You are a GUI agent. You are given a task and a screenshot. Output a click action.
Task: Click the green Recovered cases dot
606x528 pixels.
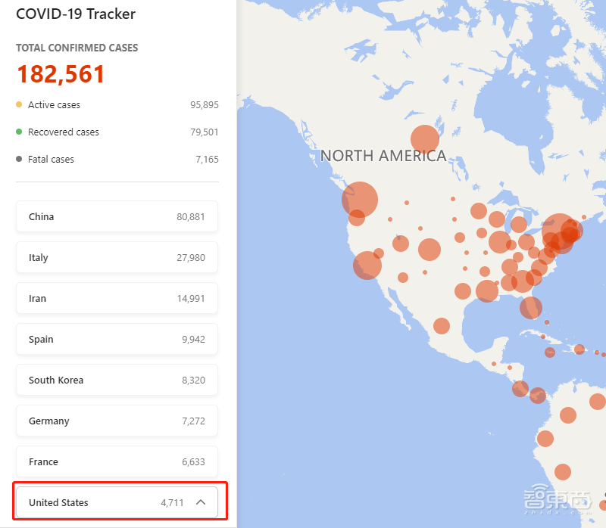pyautogui.click(x=19, y=132)
